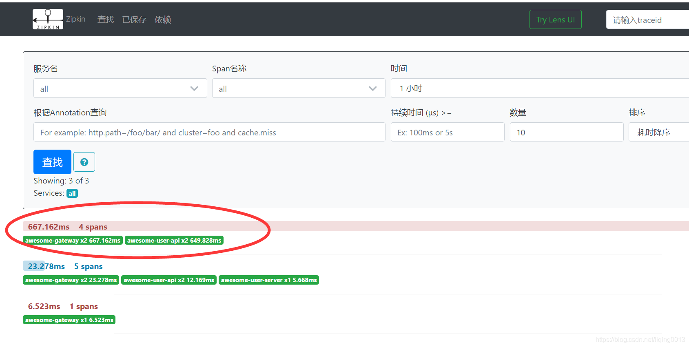Click the 数量 limit field showing 10

tap(567, 132)
